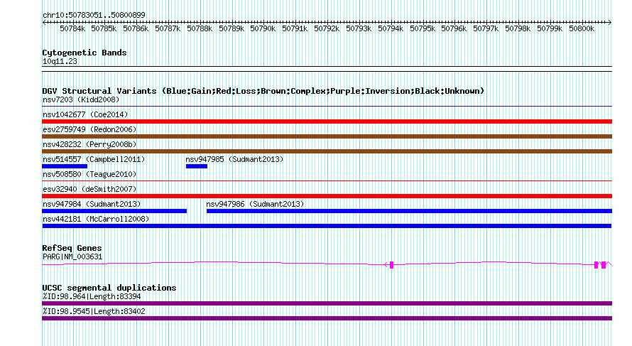Select the PARG|NM_003631 gene label

pyautogui.click(x=72, y=257)
